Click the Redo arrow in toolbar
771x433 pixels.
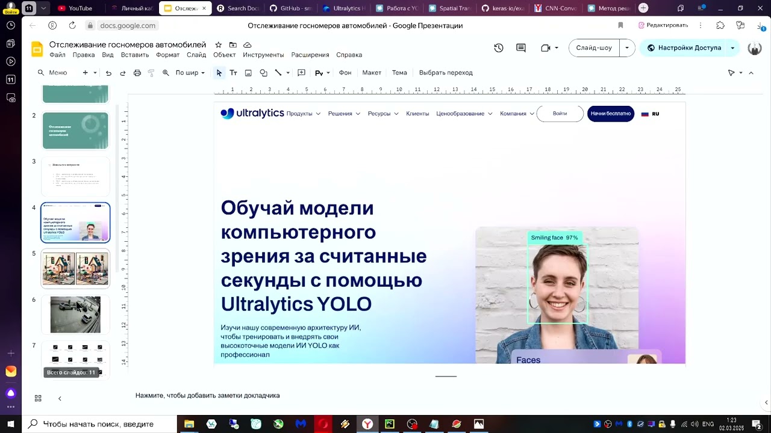coord(123,73)
